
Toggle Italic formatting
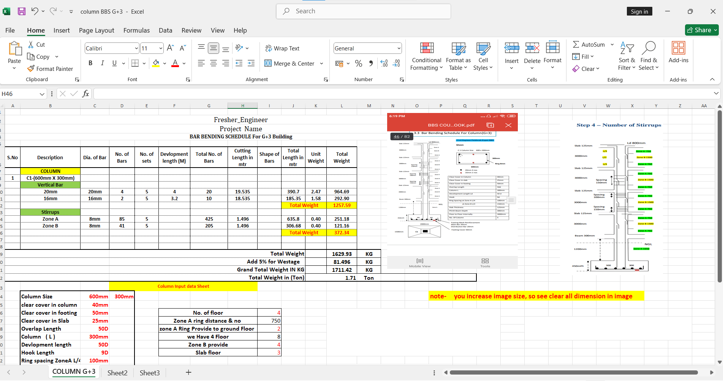click(102, 63)
